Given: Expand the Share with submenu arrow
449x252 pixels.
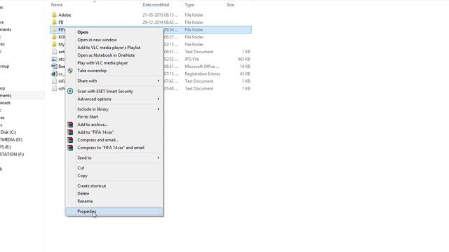Looking at the screenshot, I should pyautogui.click(x=158, y=81).
